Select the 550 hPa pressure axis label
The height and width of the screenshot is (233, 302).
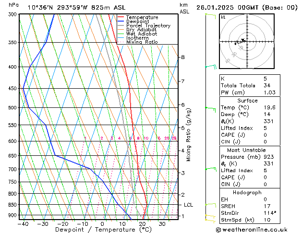pos(13,125)
